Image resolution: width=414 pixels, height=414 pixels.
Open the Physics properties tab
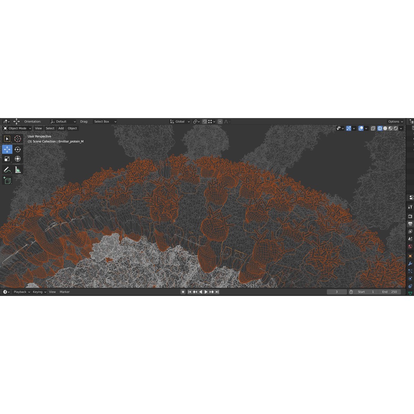(410, 279)
